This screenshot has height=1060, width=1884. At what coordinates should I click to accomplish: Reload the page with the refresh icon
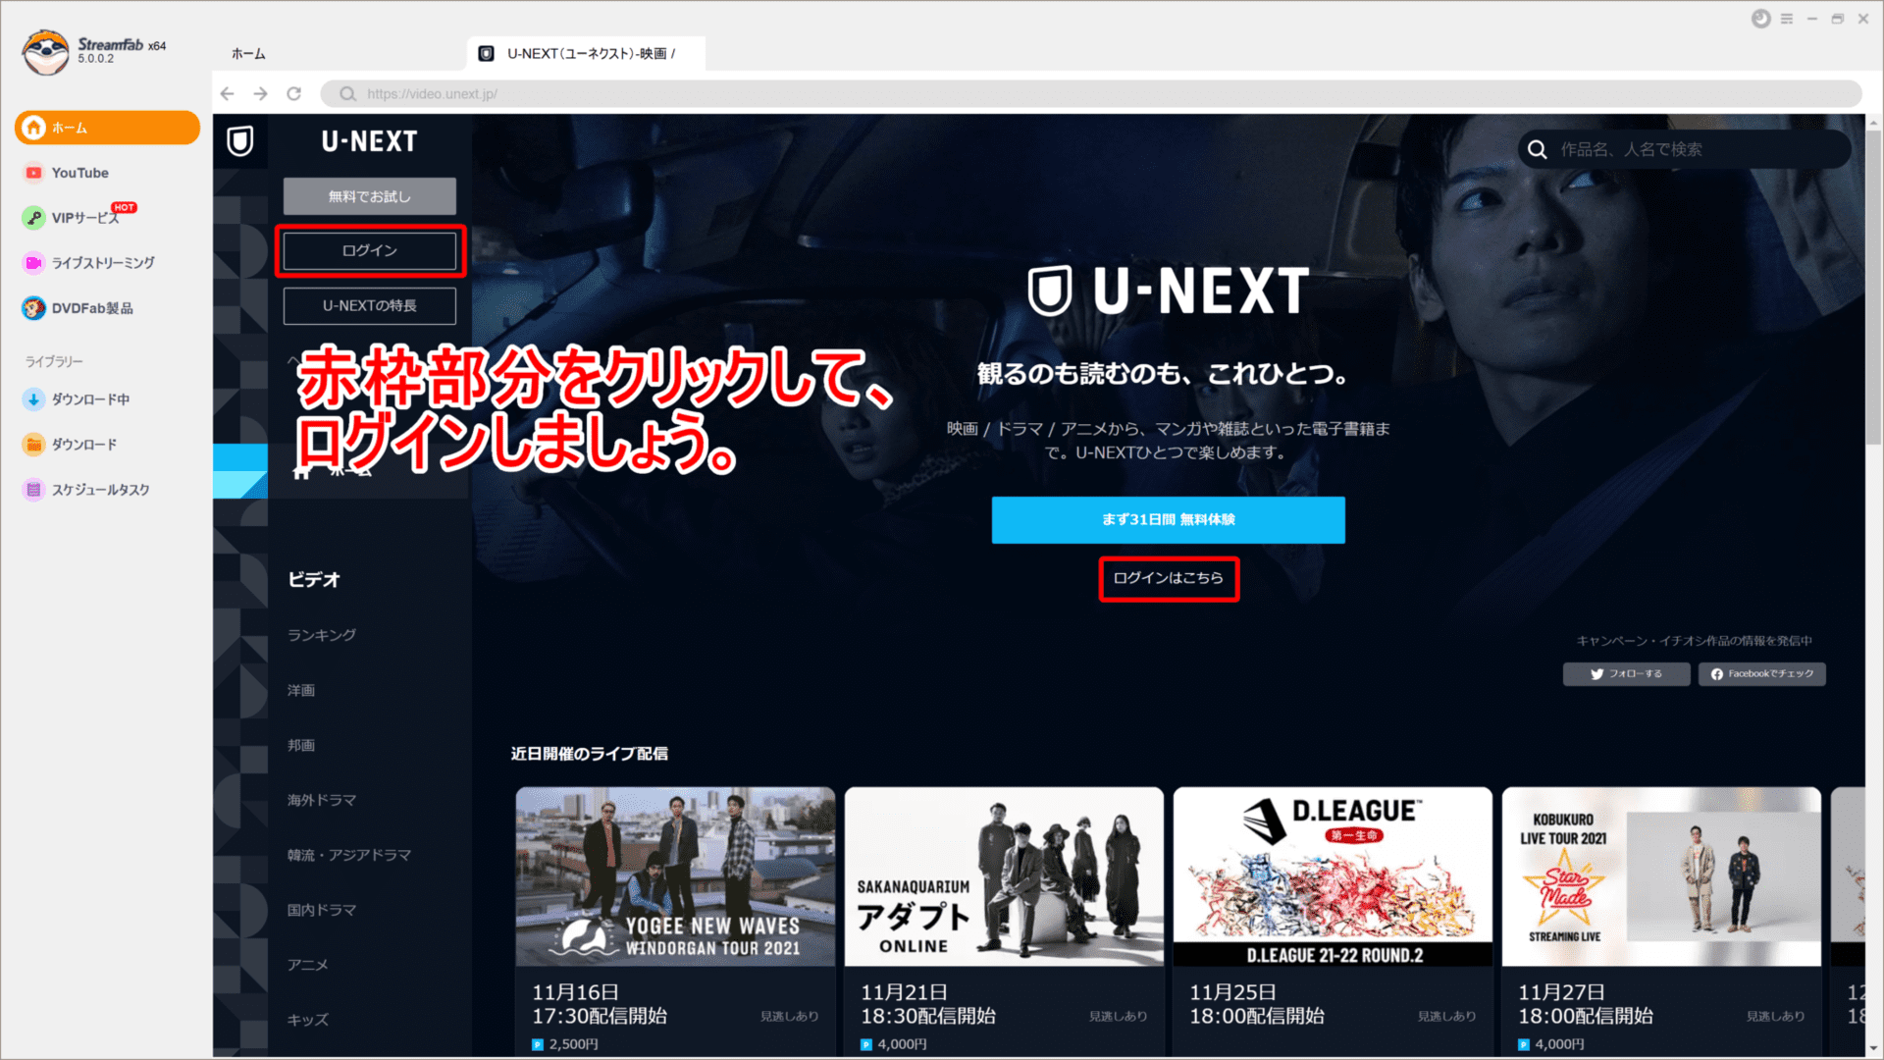click(294, 93)
